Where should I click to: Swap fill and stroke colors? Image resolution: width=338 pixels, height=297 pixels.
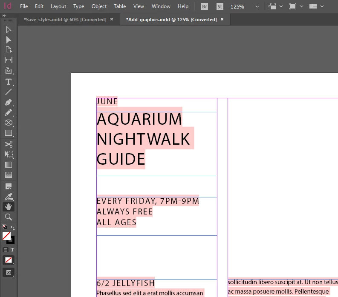[12, 228]
